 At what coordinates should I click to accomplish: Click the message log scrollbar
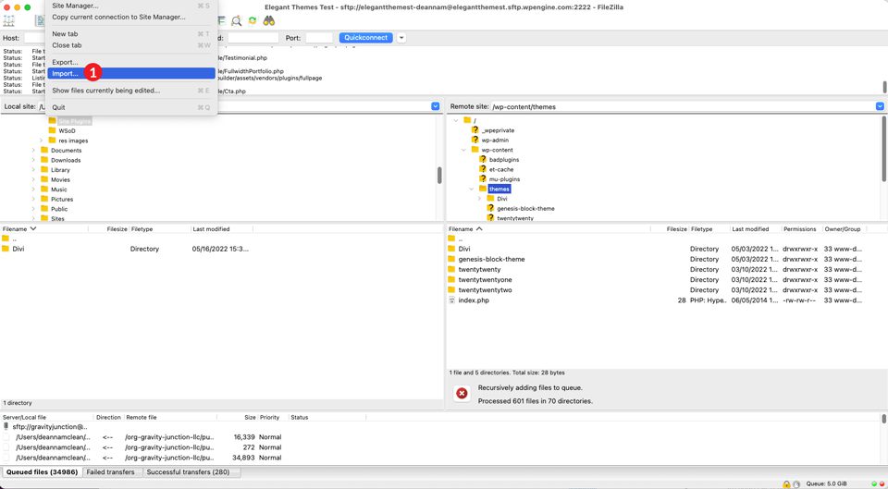[884, 87]
